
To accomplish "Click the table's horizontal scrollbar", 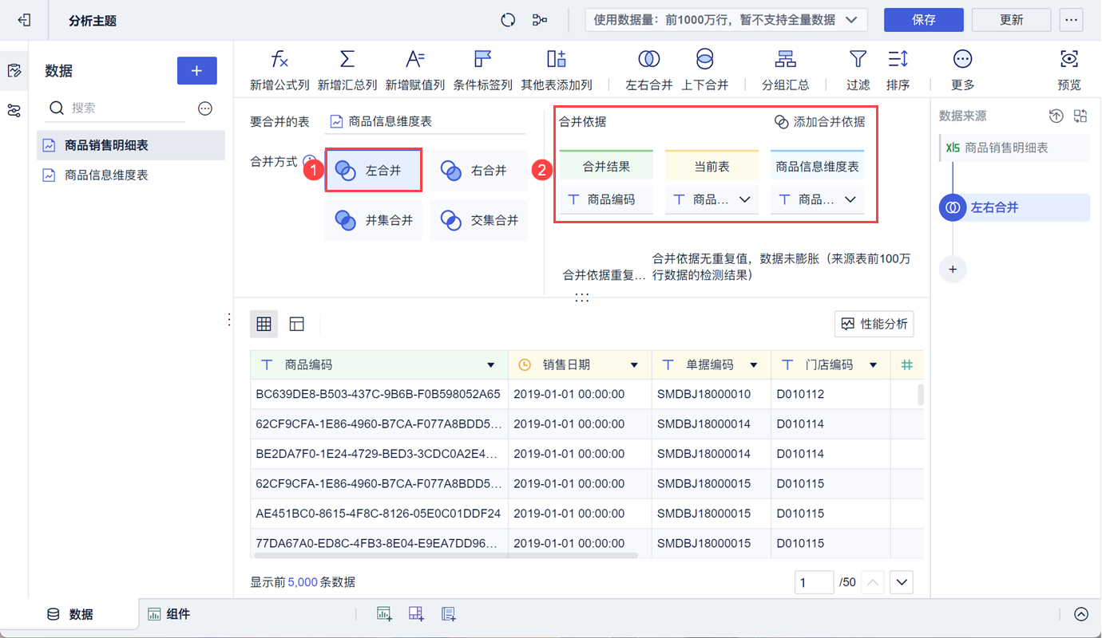I will click(x=446, y=555).
